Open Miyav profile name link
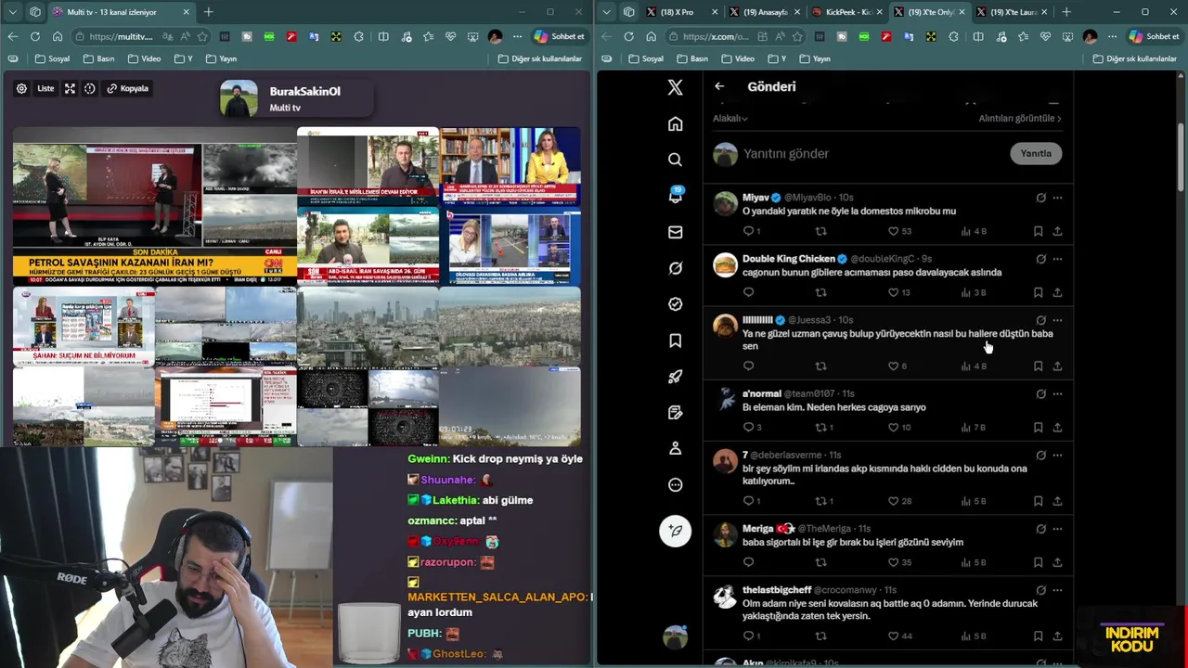This screenshot has height=668, width=1188. (x=755, y=198)
